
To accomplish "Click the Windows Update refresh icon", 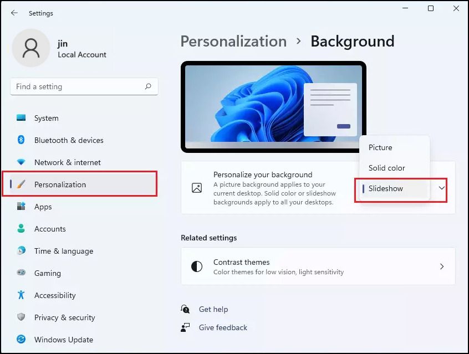I will coord(21,339).
